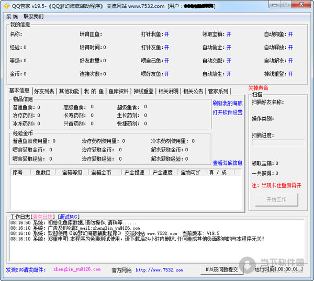Click the 初始化鱼库数据 log line
This screenshot has width=314, height=281.
pos(73,223)
